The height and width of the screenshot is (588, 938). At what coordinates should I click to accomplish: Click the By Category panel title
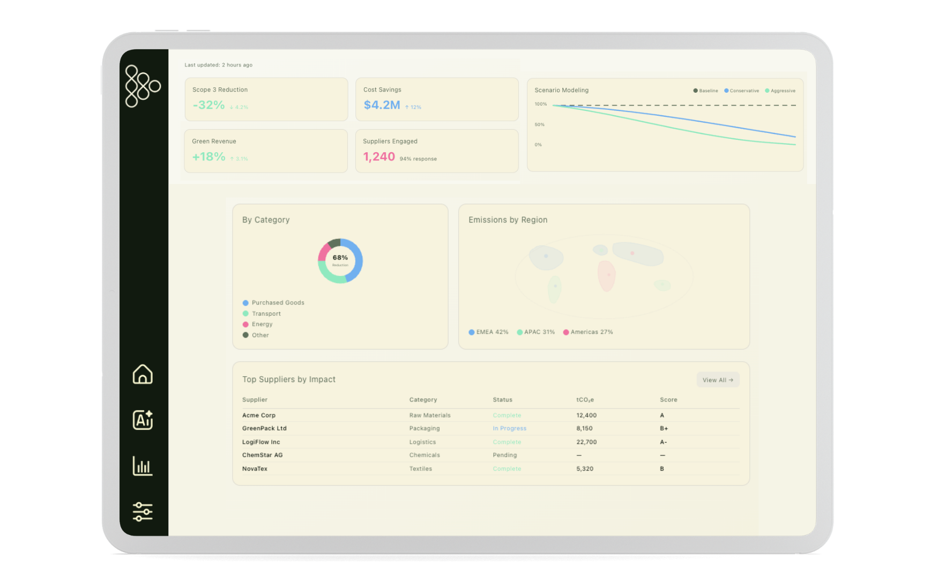[x=266, y=220]
